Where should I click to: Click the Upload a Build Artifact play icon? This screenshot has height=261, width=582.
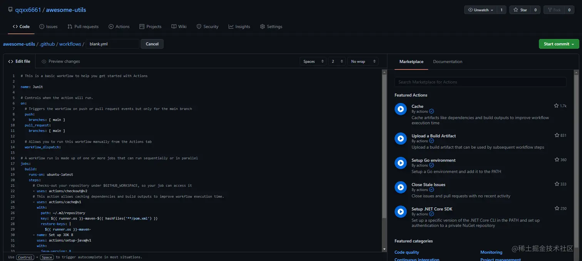point(401,139)
